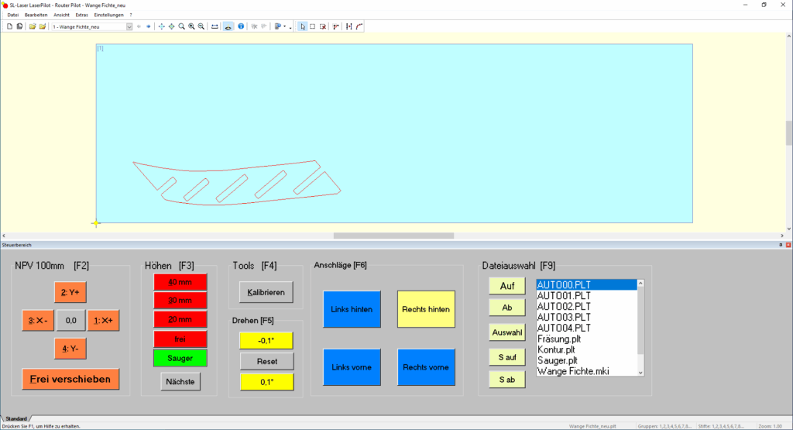The height and width of the screenshot is (430, 793).
Task: Toggle the Rechts hinten stop button
Action: tap(425, 309)
